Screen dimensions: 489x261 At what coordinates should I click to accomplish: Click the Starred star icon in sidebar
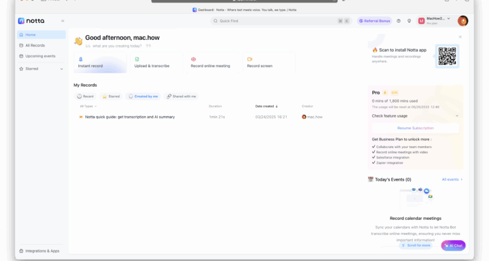pos(22,69)
